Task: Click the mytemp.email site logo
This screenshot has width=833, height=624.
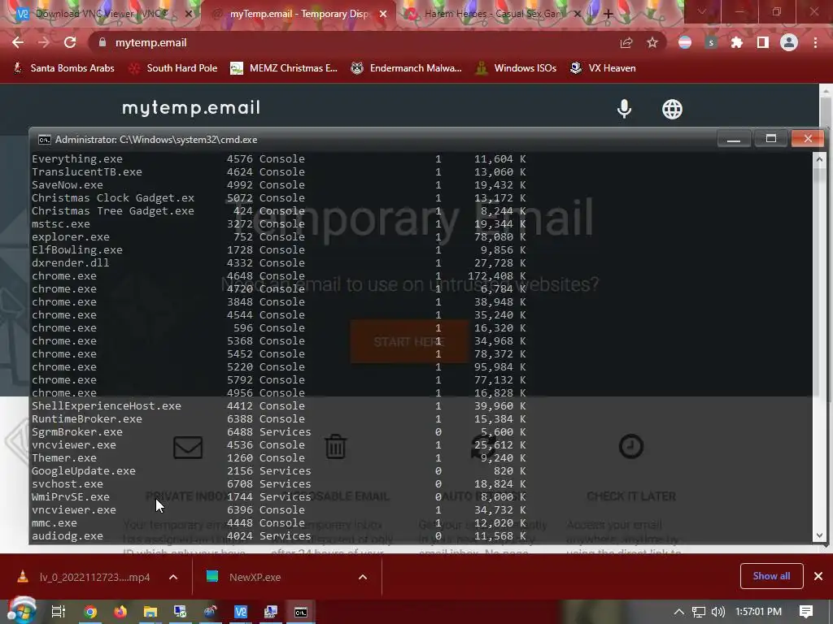Action: [191, 108]
